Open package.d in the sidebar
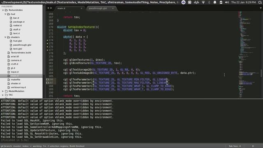Image resolution: width=263 pixels, height=148 pixels. tap(19, 22)
